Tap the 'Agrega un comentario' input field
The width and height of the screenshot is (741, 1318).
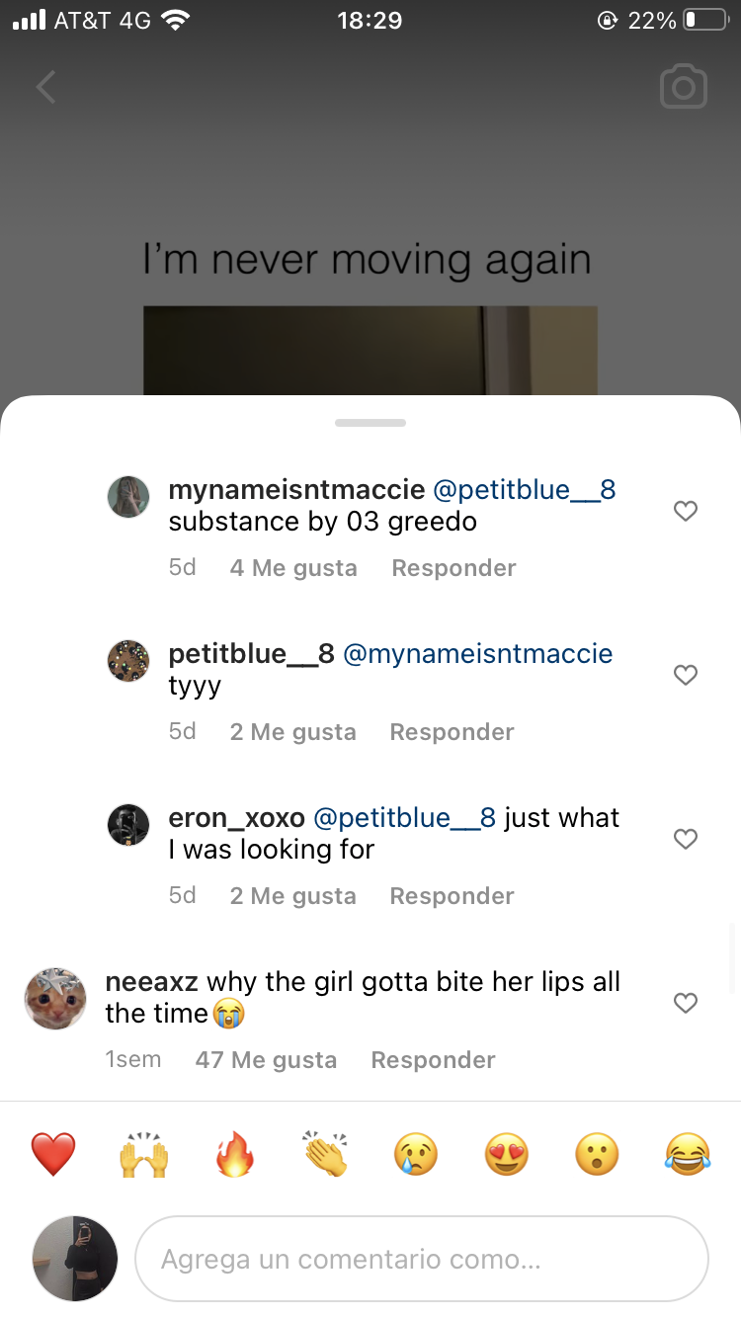pos(422,1260)
